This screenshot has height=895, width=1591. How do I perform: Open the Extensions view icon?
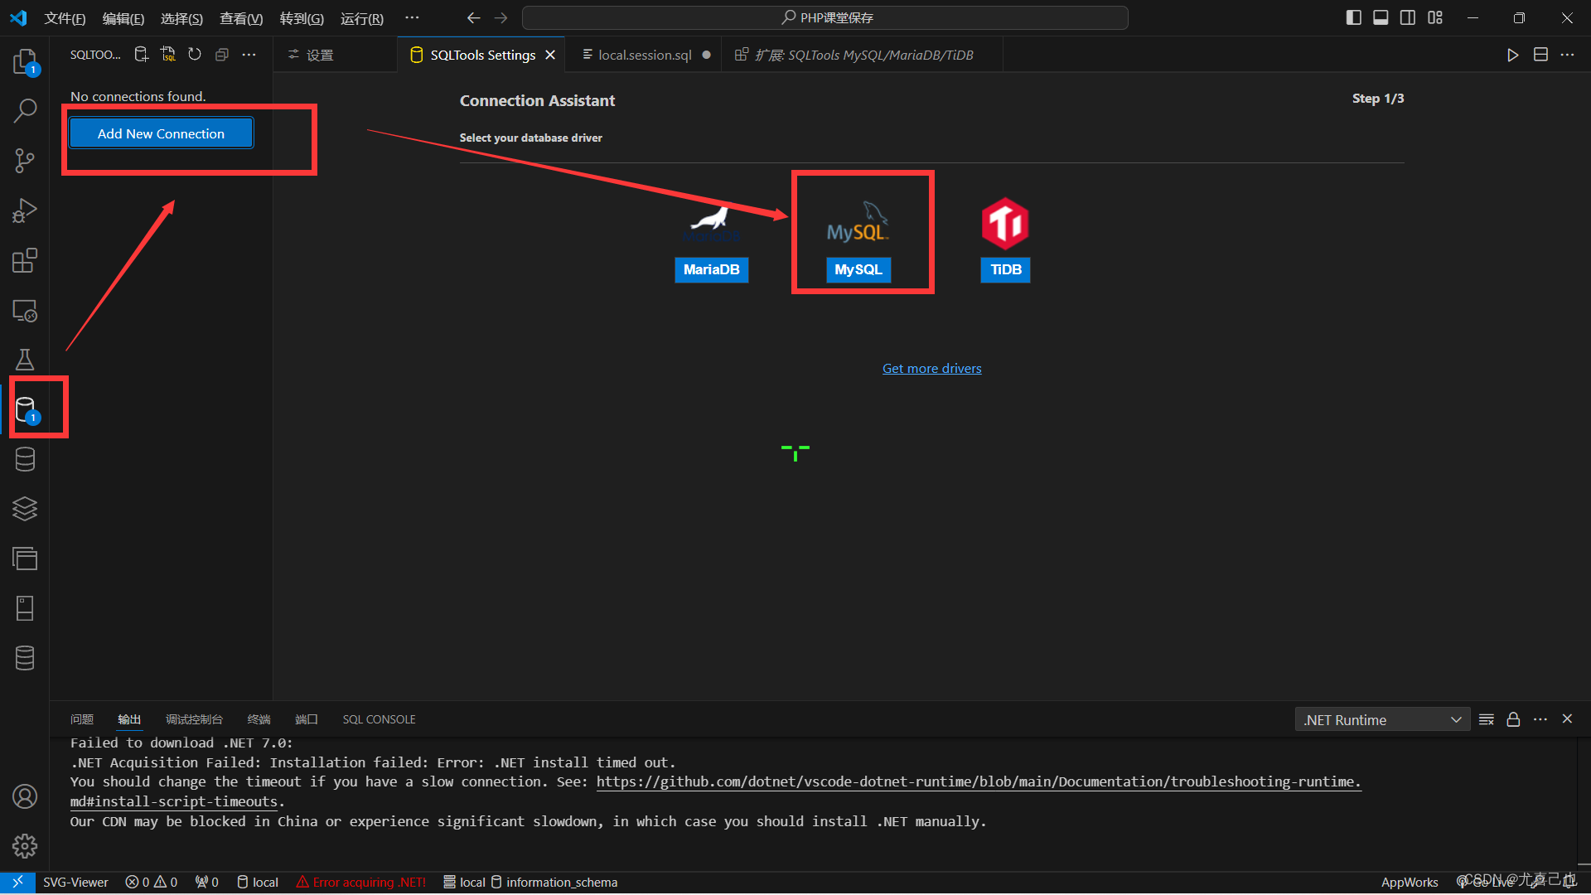pos(25,261)
